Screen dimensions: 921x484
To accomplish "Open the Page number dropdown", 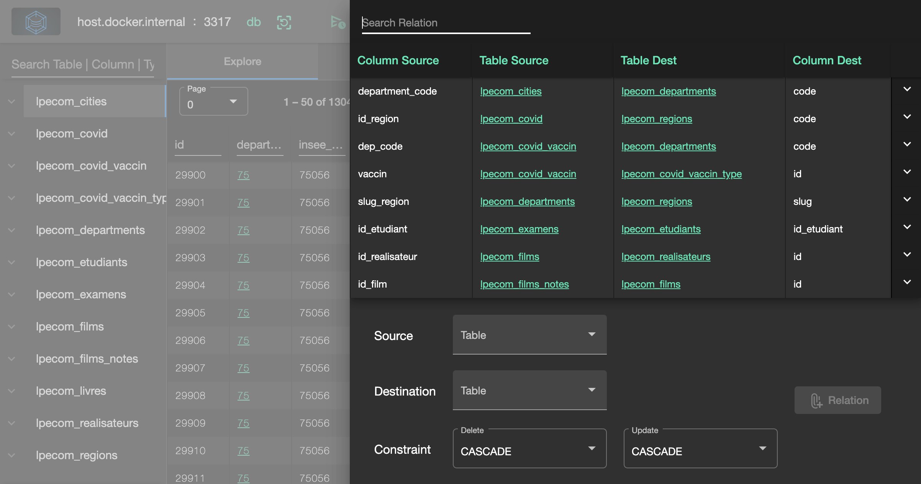I will (213, 101).
